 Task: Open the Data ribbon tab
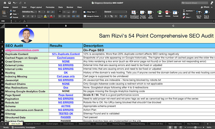tap(60, 7)
